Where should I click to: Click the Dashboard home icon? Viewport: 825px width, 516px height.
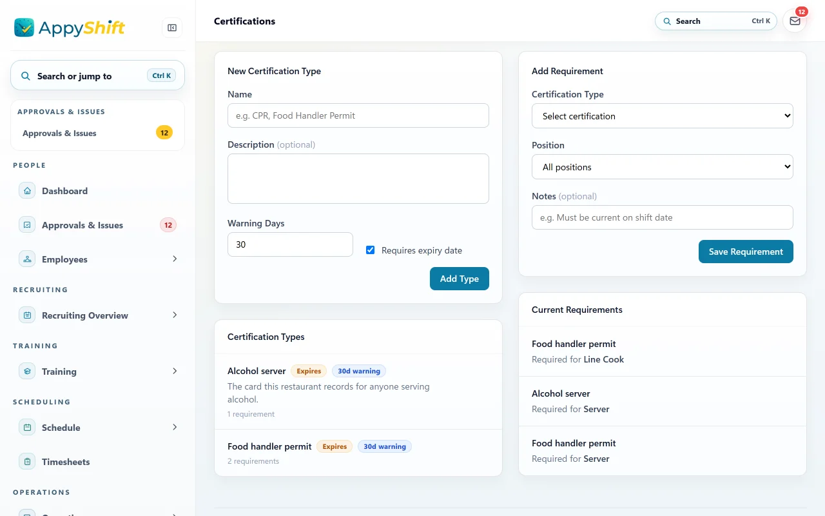pyautogui.click(x=27, y=191)
